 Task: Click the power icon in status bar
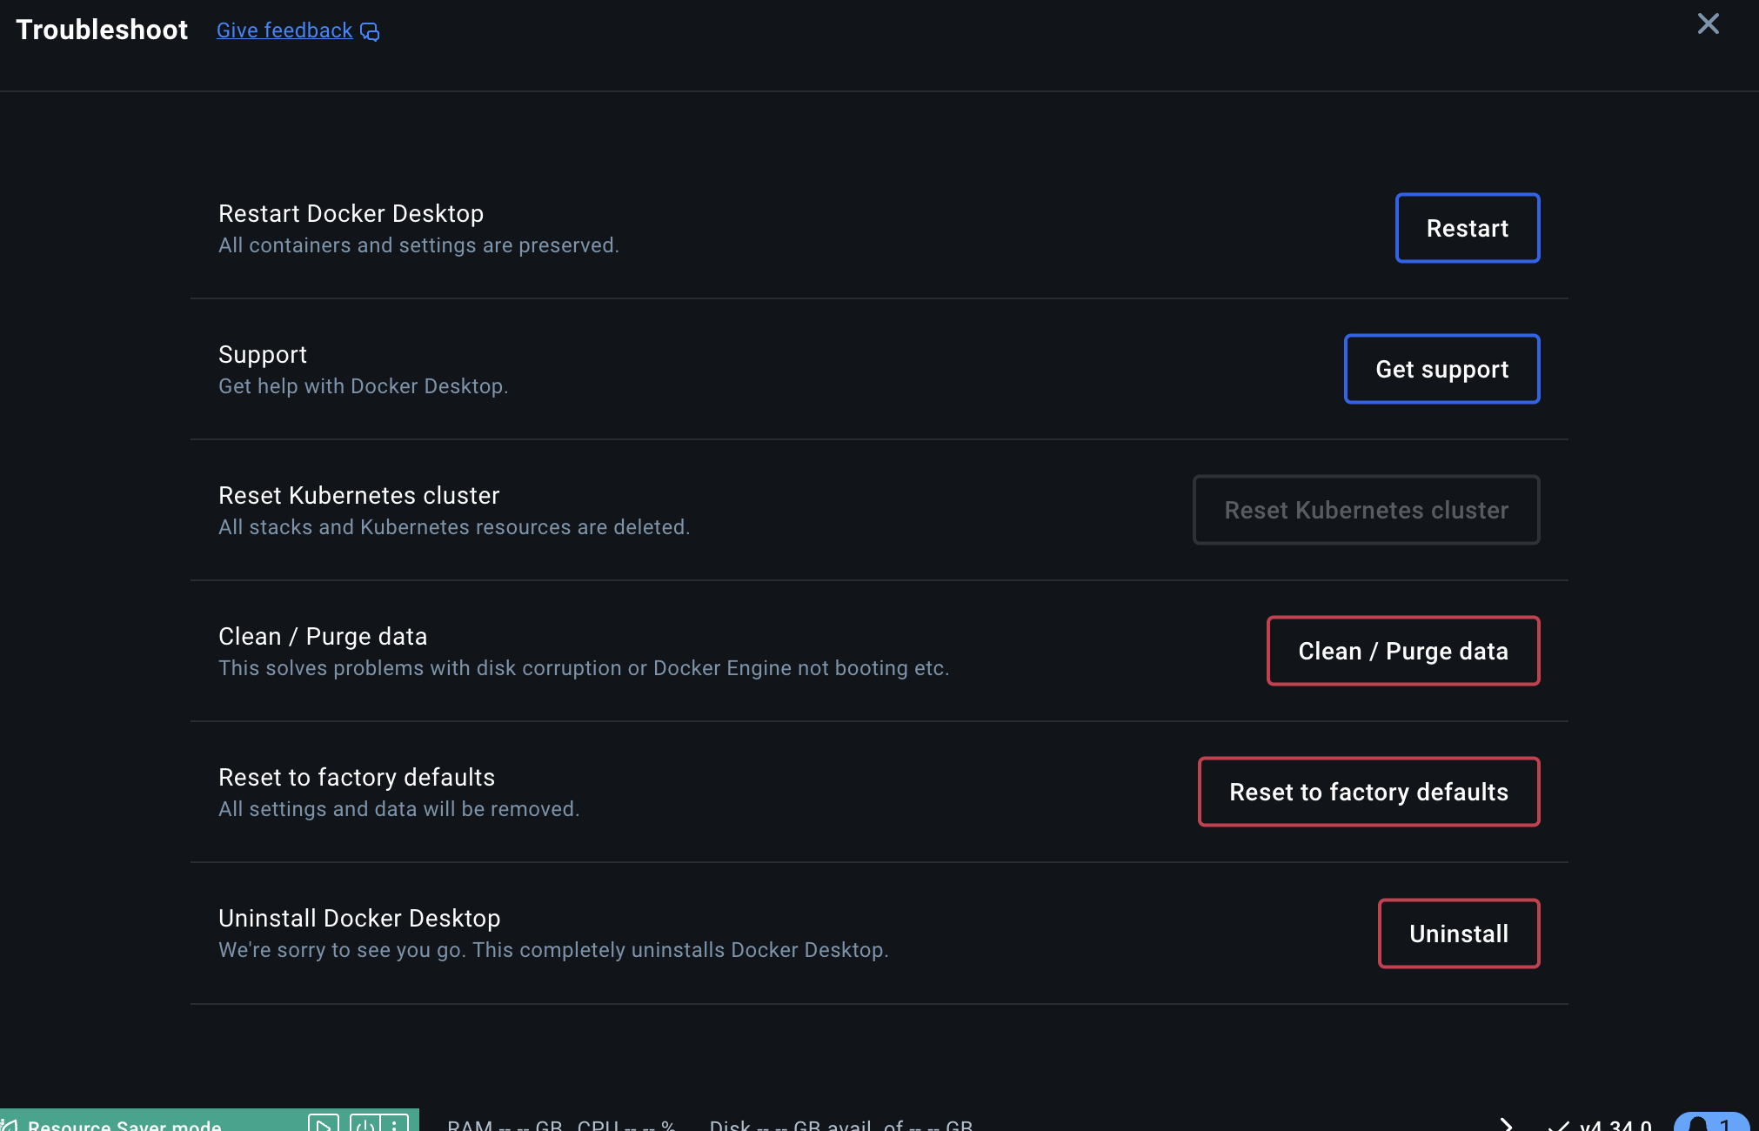tap(365, 1124)
